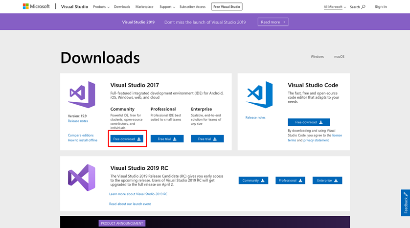Viewport: 410px width, 228px height.
Task: Open Visual Studio 2017 Release notes
Action: 78,121
